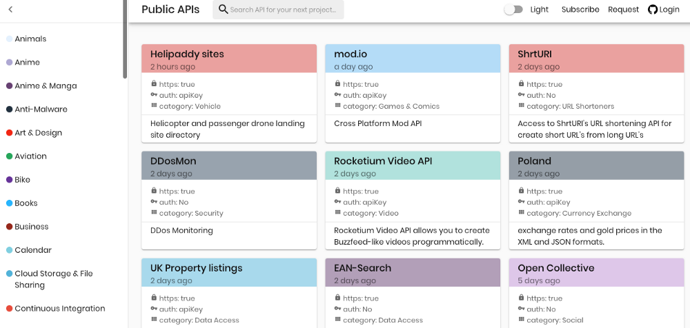Open the Subscribe link

click(x=580, y=9)
